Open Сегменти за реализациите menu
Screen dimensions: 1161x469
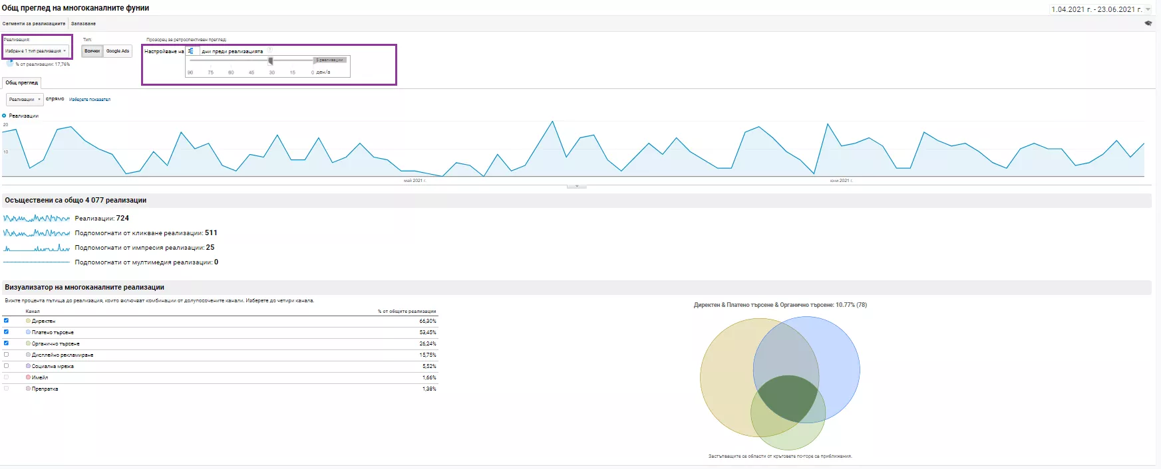coord(34,23)
